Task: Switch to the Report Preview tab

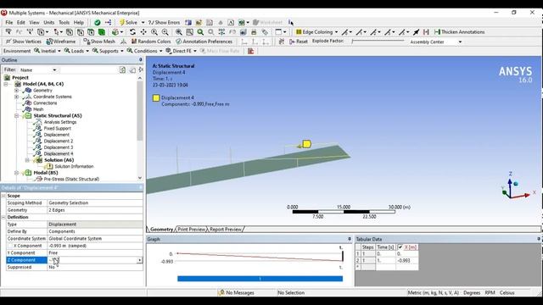Action: 226,230
